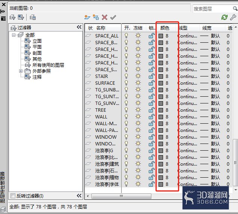238x214 pixels.
Task: Change color swatch of SPACE_ALL layer
Action: [x=161, y=36]
